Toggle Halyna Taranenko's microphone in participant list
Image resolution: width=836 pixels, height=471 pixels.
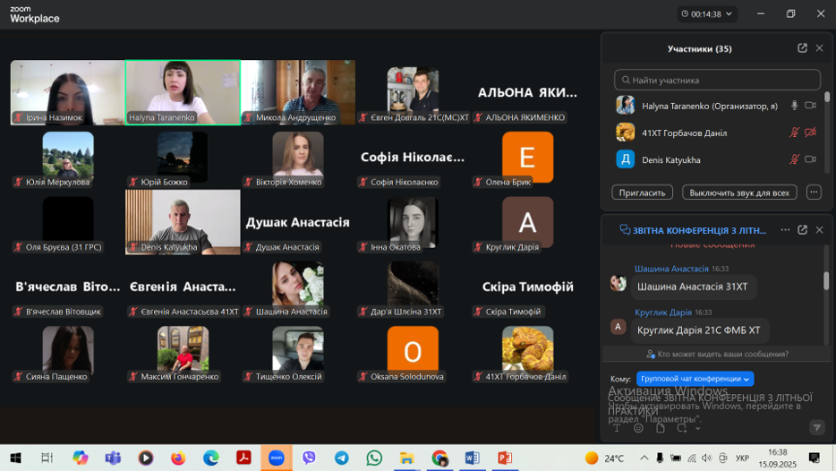click(794, 106)
